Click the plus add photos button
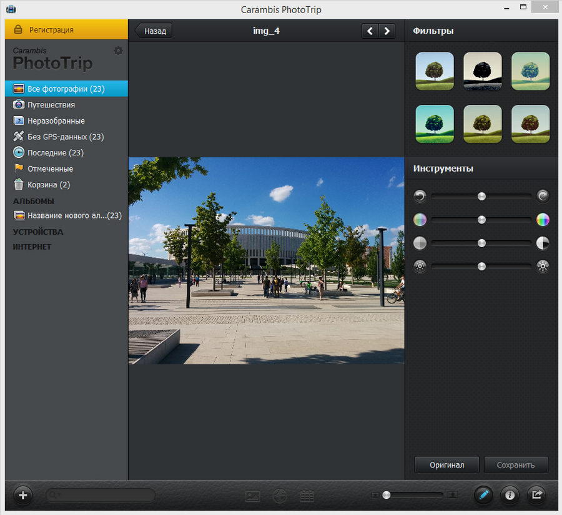Image resolution: width=562 pixels, height=515 pixels. 23,495
